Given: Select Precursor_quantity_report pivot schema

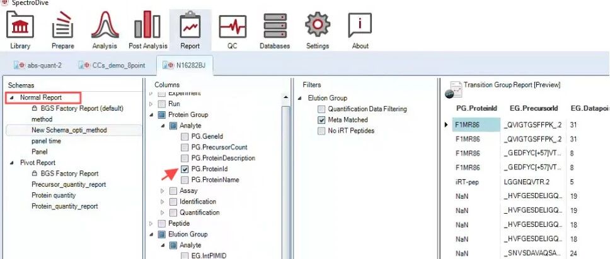Looking at the screenshot, I should (x=69, y=184).
